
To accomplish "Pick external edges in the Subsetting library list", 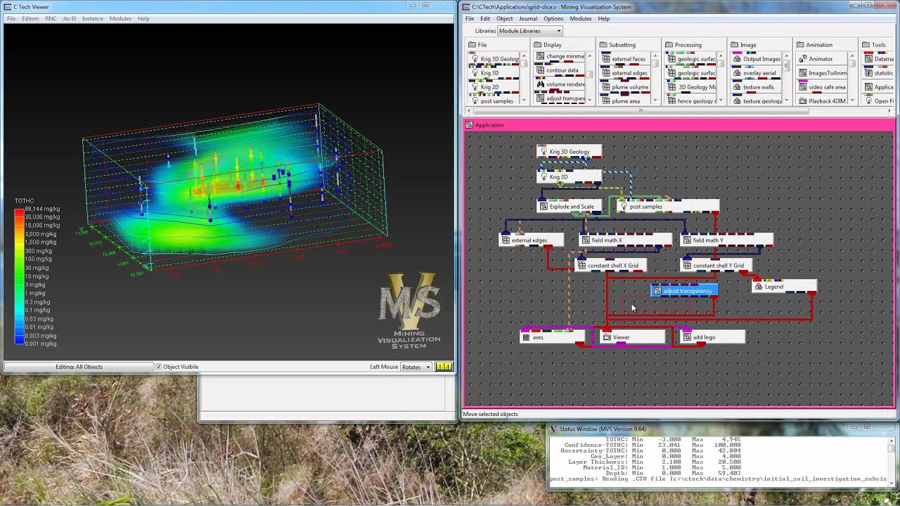I will pyautogui.click(x=625, y=73).
